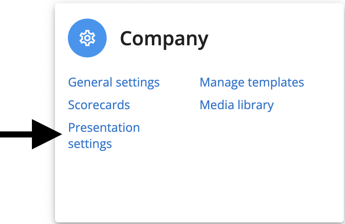Go to Presentation settings
The height and width of the screenshot is (224, 345).
[x=104, y=136]
